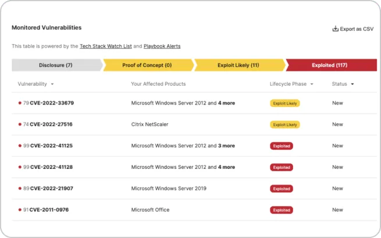Open the CVE-2011-0976 vulnerability entry
Viewport: 381px width, 238px height.
pos(49,210)
